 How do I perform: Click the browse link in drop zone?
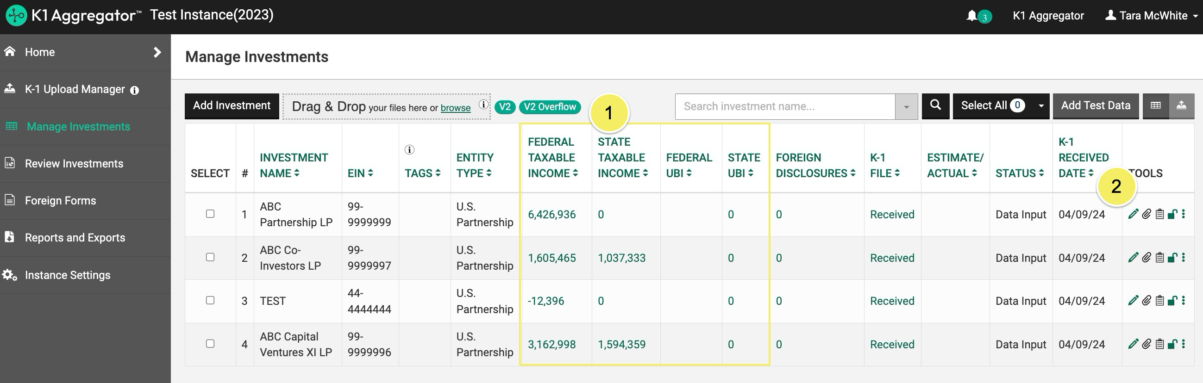point(455,108)
